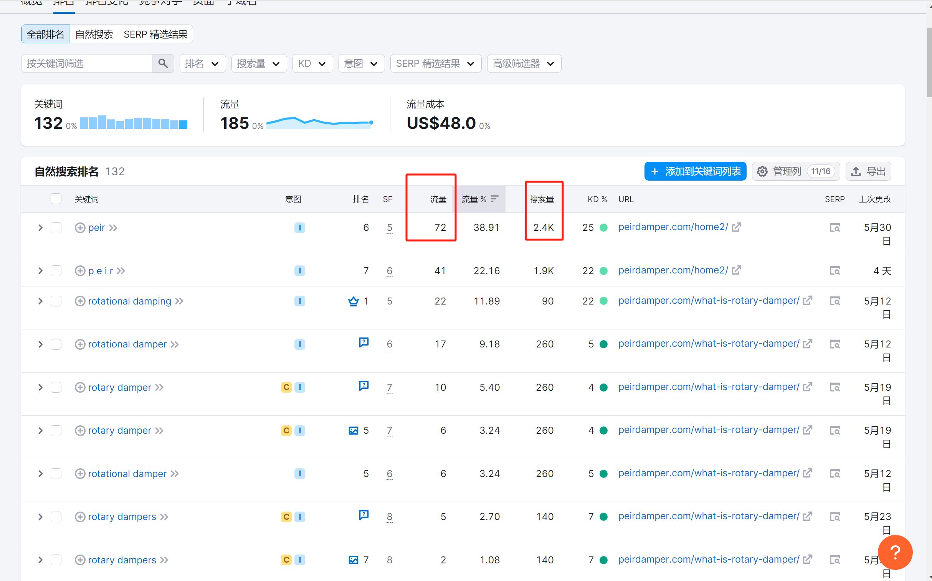Switch to SERP 精选结果 tab

(155, 34)
